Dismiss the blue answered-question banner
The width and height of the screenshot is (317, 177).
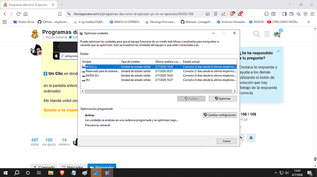tap(278, 51)
